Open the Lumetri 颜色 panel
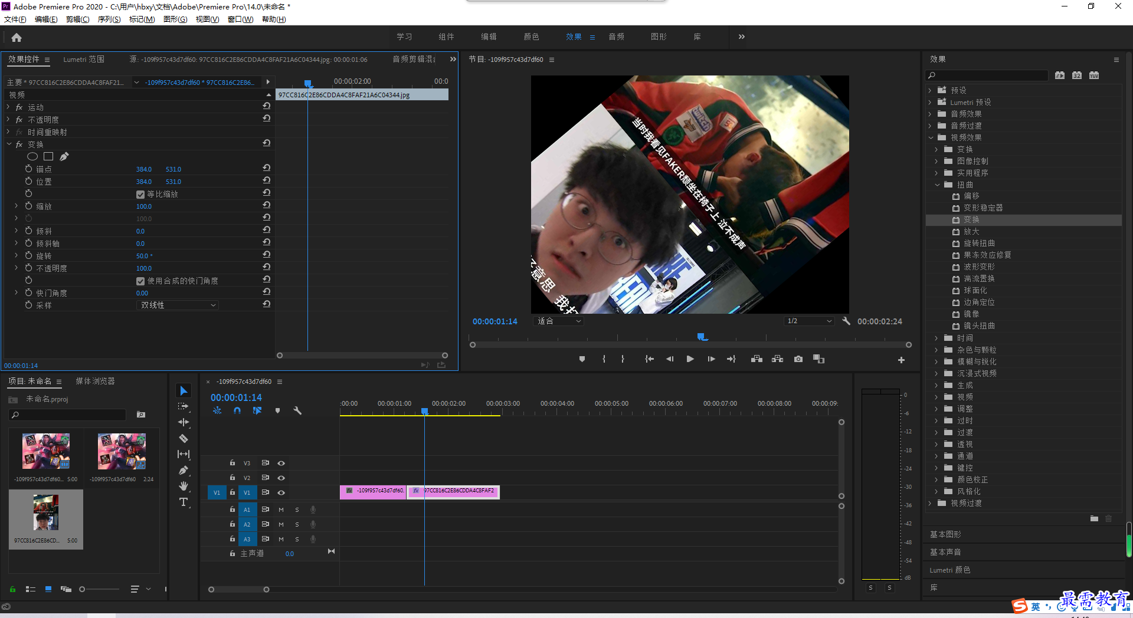This screenshot has width=1133, height=618. click(949, 570)
